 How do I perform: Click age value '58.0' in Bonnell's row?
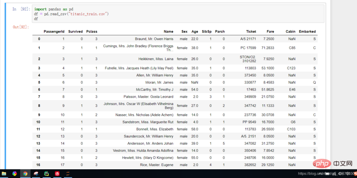point(195,129)
